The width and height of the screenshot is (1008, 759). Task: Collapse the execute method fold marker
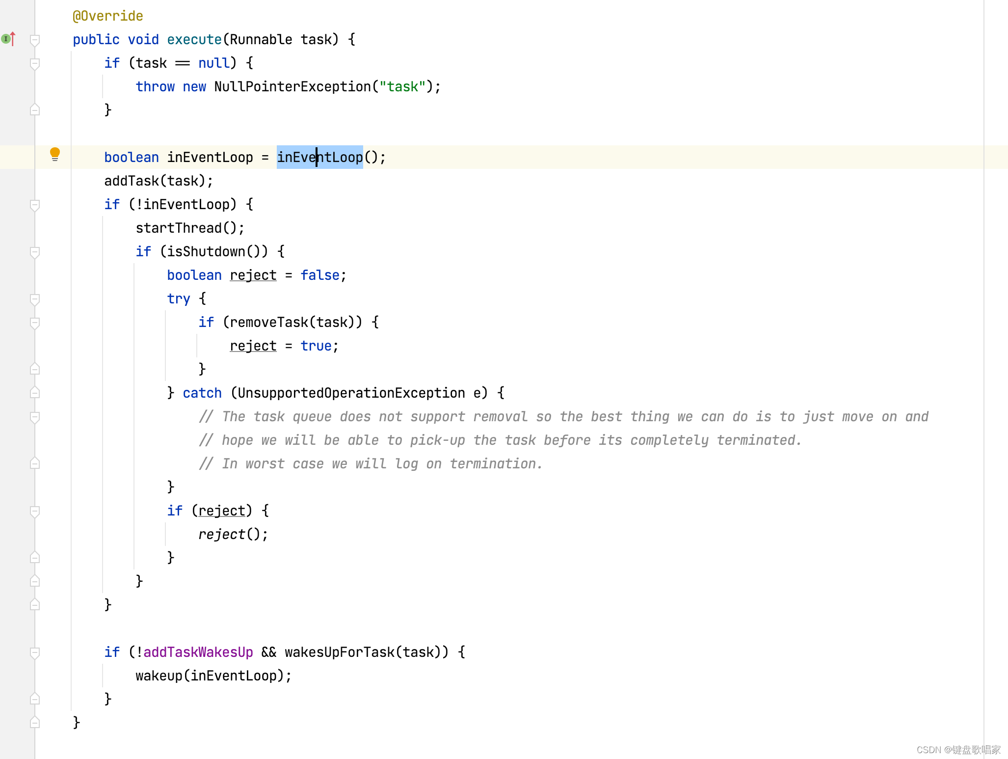point(35,40)
